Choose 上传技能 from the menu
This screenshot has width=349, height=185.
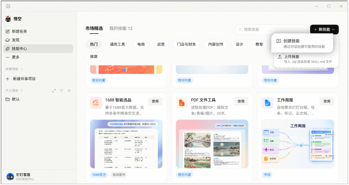[306, 59]
